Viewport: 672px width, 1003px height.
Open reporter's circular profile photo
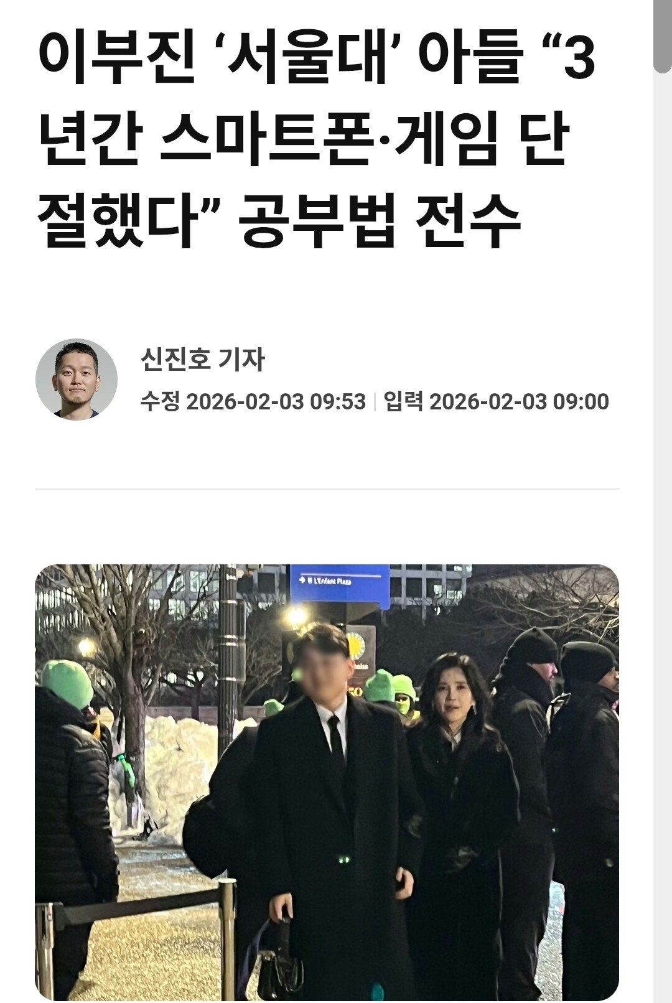77,380
